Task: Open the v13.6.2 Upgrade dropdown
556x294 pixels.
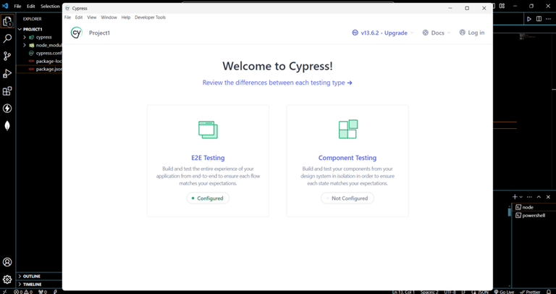Action: 382,33
